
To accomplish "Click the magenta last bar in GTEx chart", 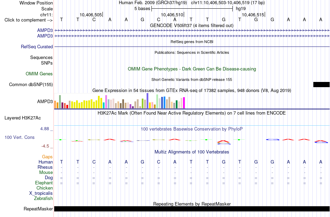I will 184,103.
